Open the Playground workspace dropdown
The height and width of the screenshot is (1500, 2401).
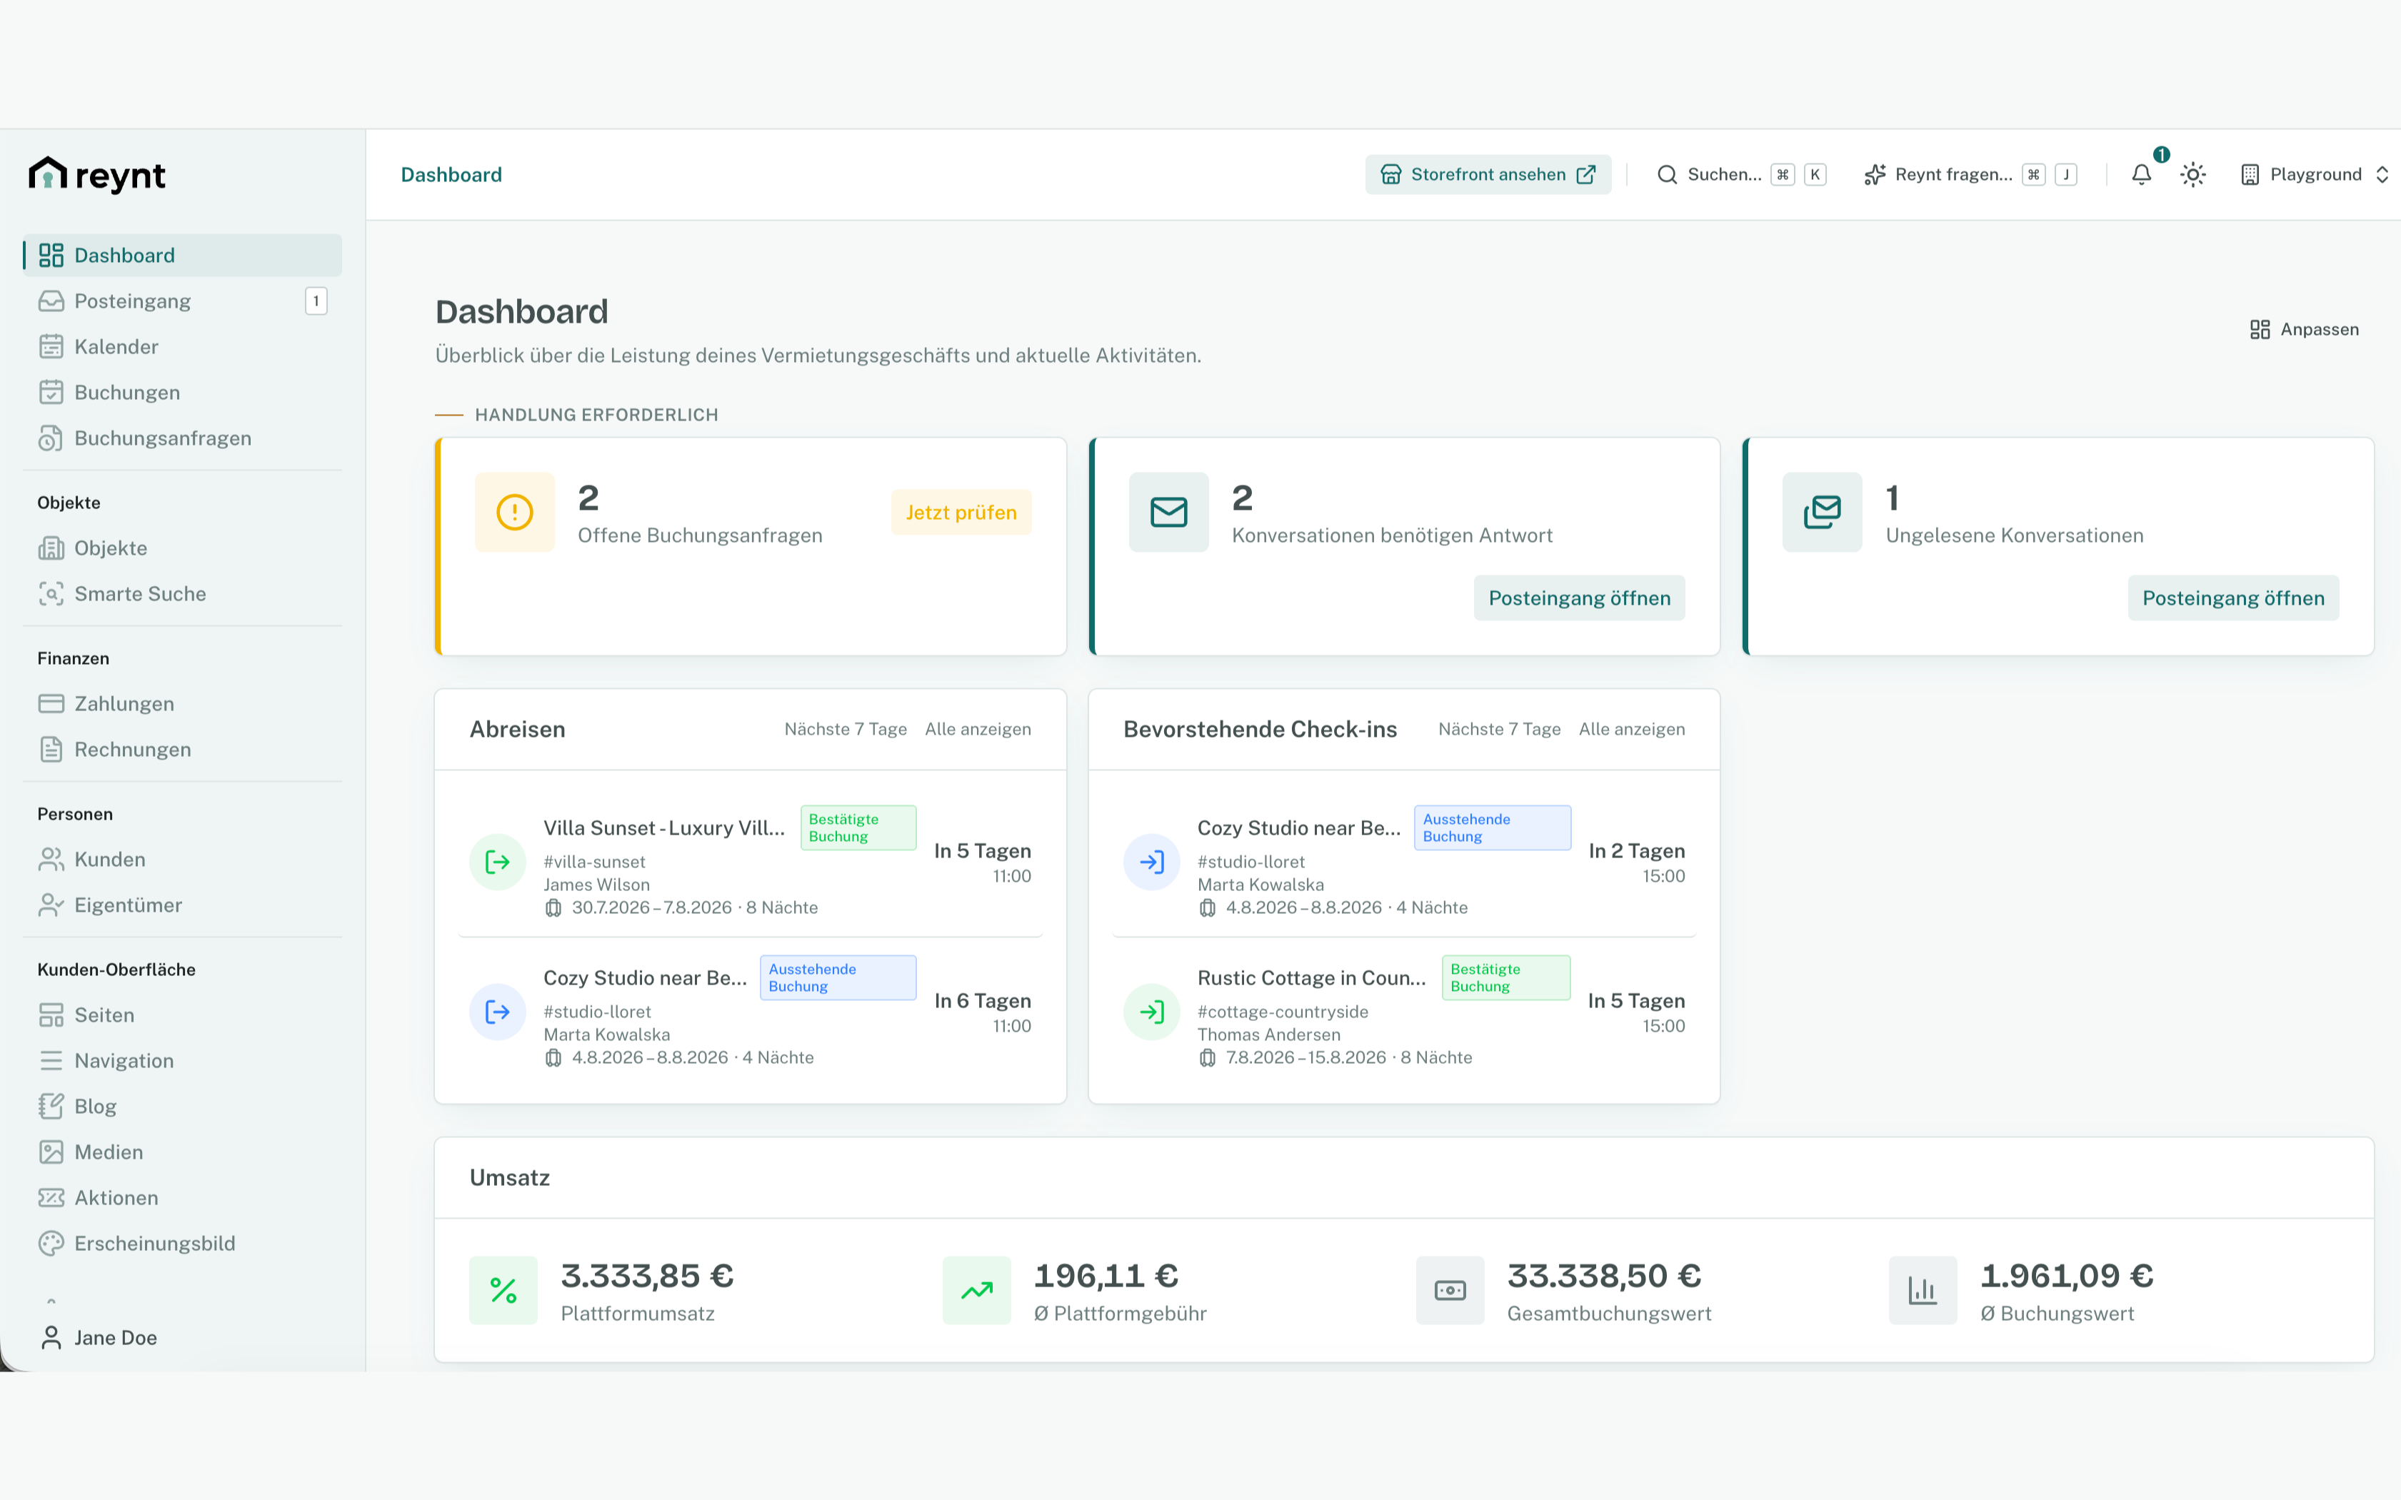(2314, 175)
